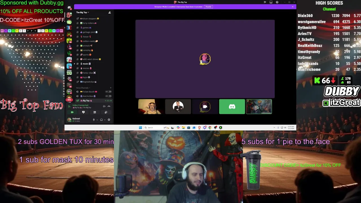Image resolution: width=361 pixels, height=203 pixels.
Task: Select woman-with-headphones video thumbnail
Action: [x=151, y=107]
